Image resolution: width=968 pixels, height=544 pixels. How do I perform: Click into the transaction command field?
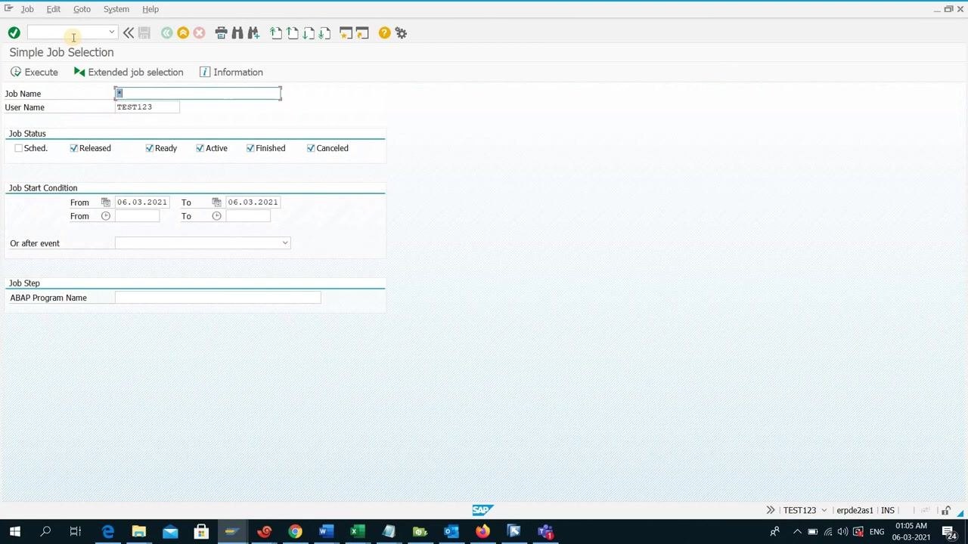tap(67, 32)
